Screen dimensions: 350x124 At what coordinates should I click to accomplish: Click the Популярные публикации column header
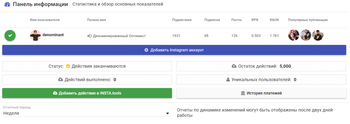[308, 20]
